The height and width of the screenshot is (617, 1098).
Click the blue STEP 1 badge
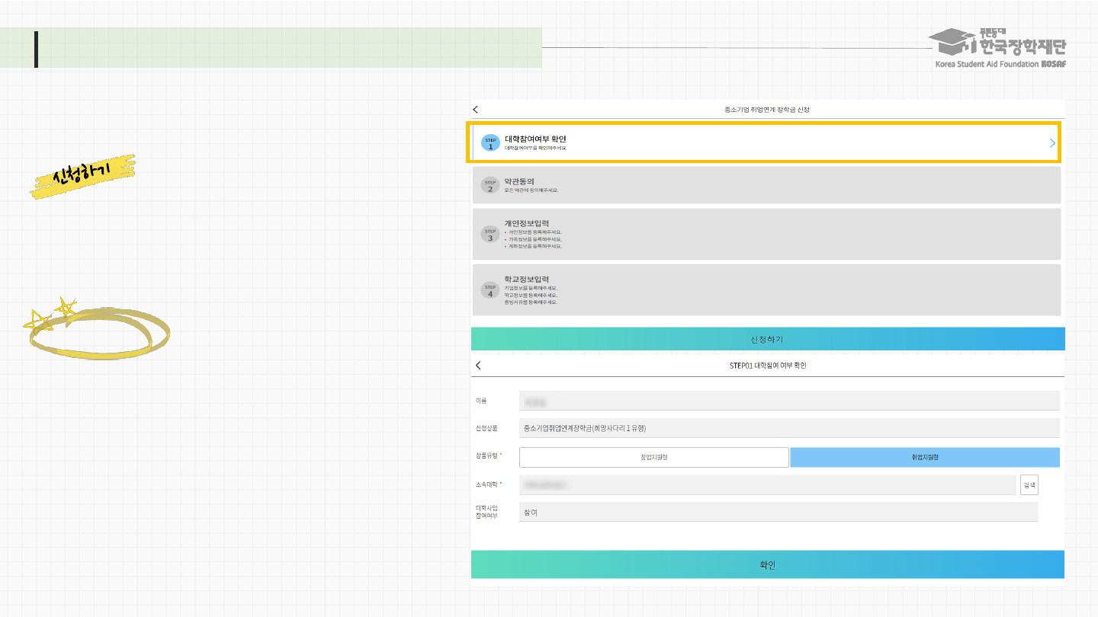[x=490, y=143]
